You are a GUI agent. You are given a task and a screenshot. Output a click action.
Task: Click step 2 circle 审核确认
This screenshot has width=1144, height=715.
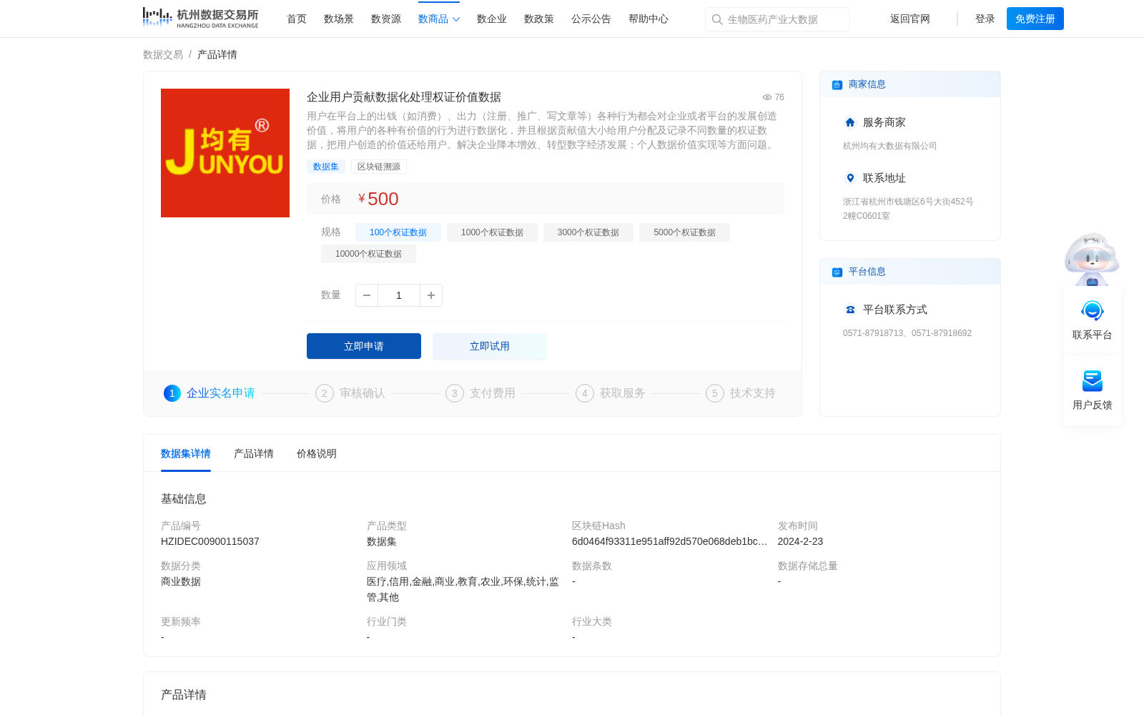(325, 393)
